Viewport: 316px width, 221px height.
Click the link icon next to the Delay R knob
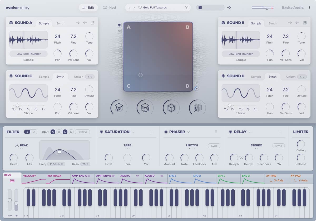coord(241,157)
